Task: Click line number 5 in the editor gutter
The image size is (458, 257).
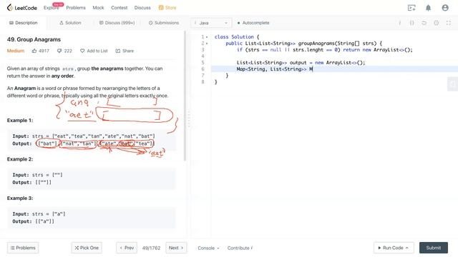Action: tap(203, 63)
